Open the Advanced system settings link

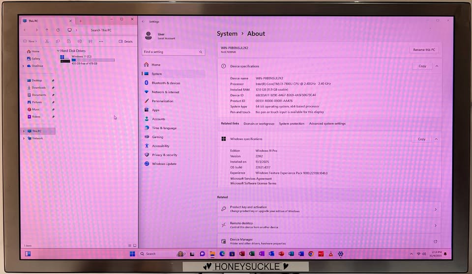(327, 124)
